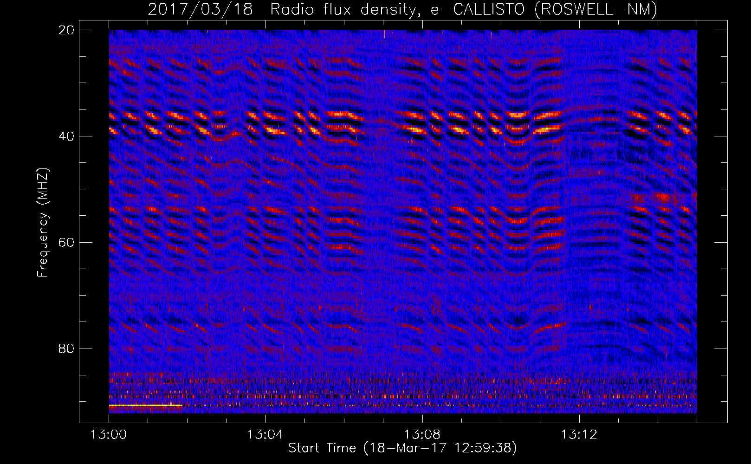Click the "Start Time (18-Mar-17 12:59:38)" label

point(402,448)
